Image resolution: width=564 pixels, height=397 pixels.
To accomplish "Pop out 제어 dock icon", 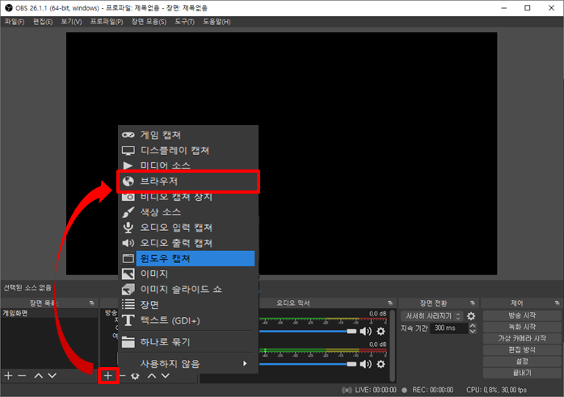I will click(x=558, y=303).
